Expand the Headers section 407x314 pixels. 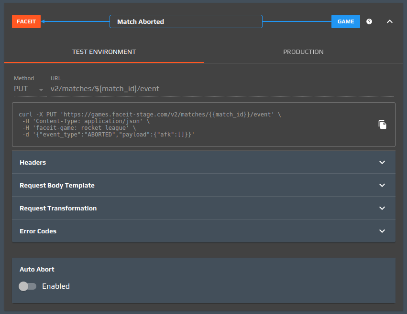[33, 162]
